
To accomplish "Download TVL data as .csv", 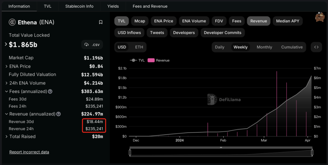I will coord(92,45).
